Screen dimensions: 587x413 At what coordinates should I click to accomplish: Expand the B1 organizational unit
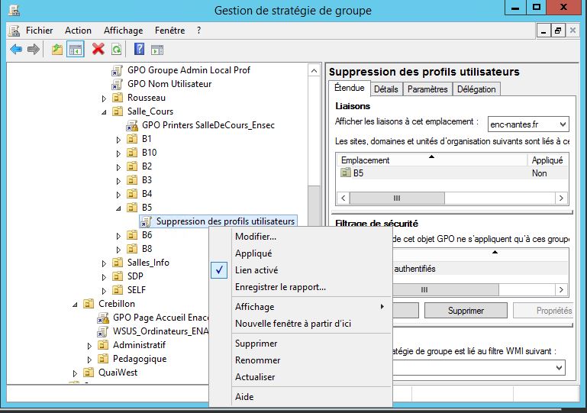(118, 140)
